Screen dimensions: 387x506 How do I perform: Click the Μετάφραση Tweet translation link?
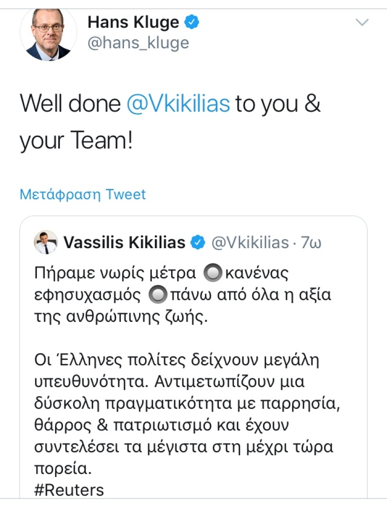point(82,194)
